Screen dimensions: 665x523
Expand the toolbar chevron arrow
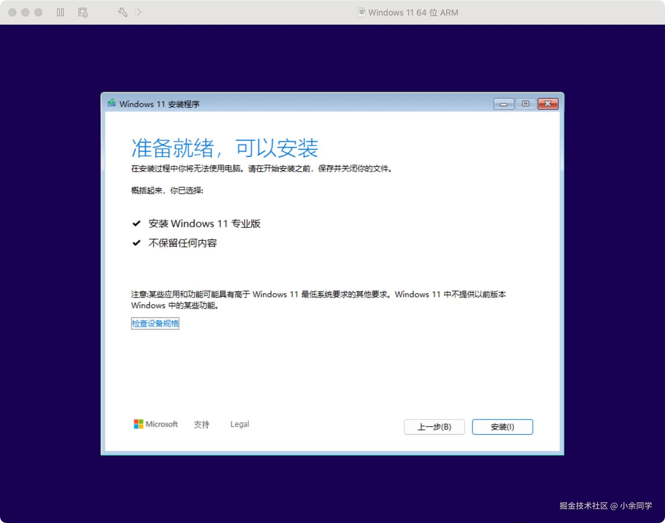139,12
